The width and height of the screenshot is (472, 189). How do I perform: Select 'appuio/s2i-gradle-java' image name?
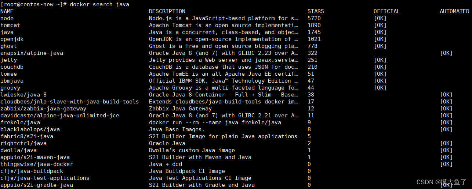[x=37, y=185]
